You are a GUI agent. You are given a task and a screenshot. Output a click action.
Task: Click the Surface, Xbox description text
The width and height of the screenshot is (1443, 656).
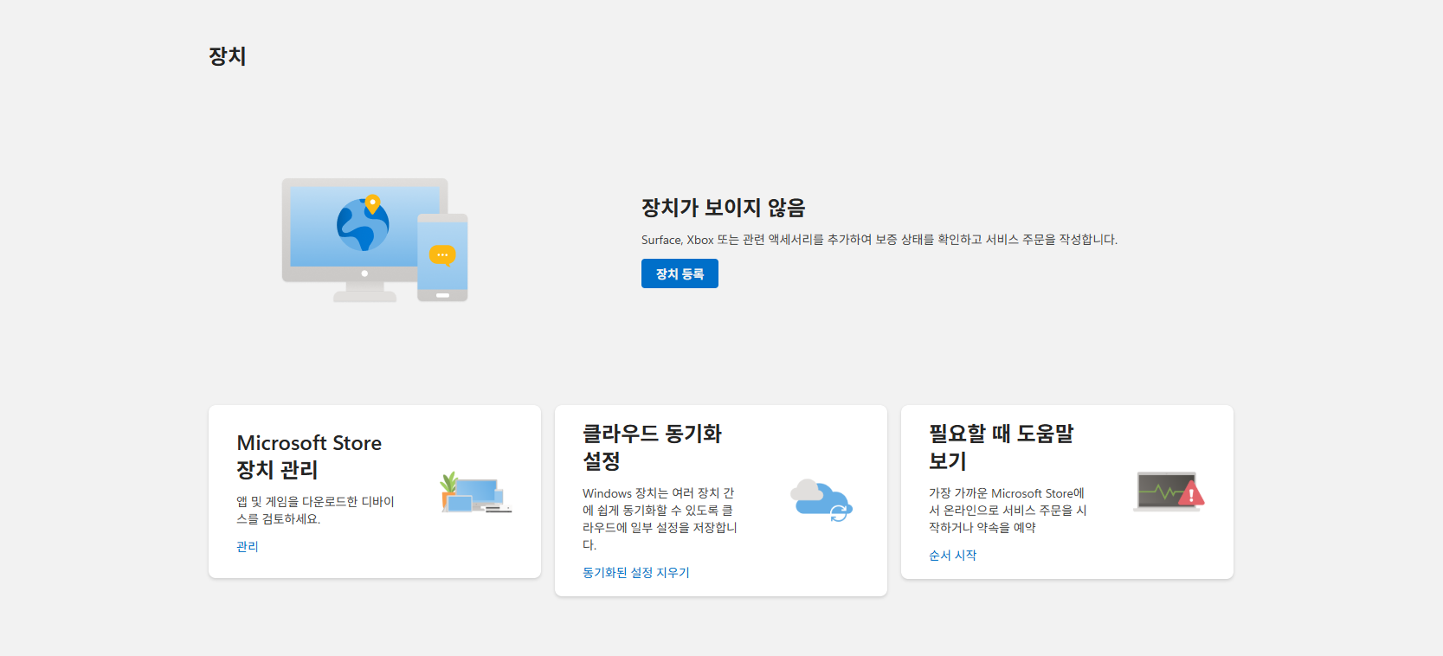point(879,240)
